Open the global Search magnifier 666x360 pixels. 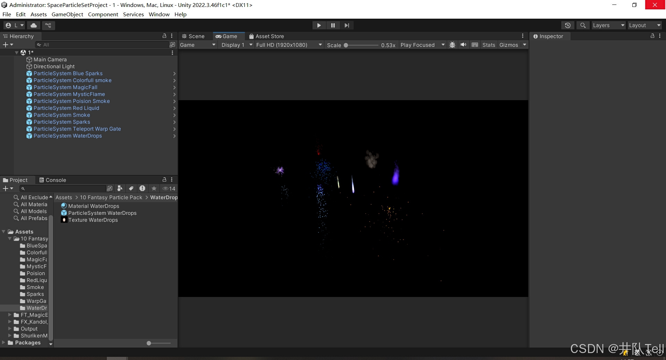point(583,25)
